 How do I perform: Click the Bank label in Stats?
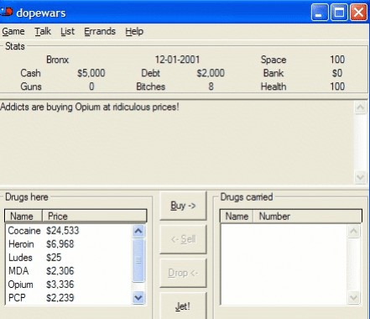(274, 73)
